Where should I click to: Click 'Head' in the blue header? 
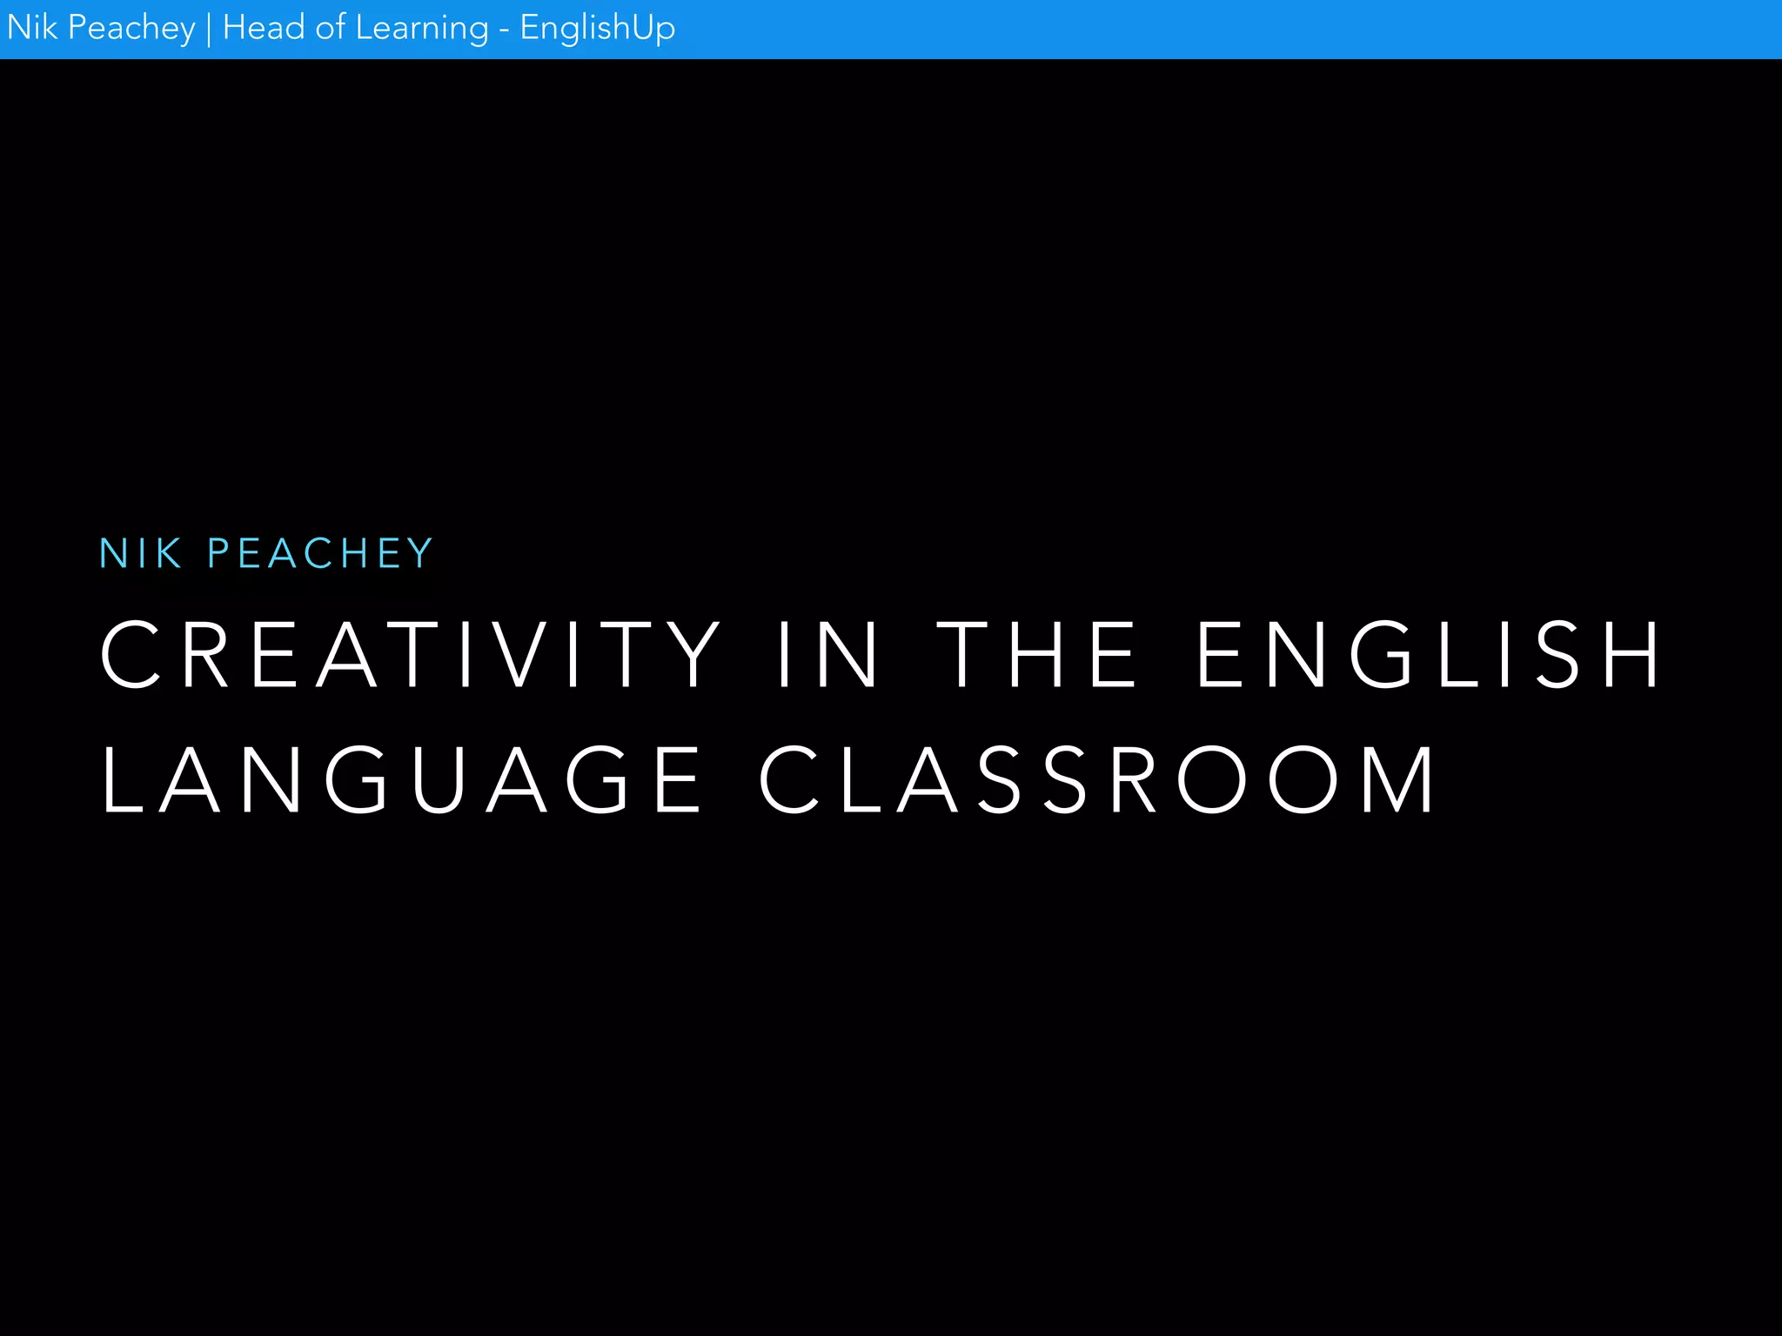click(x=264, y=29)
